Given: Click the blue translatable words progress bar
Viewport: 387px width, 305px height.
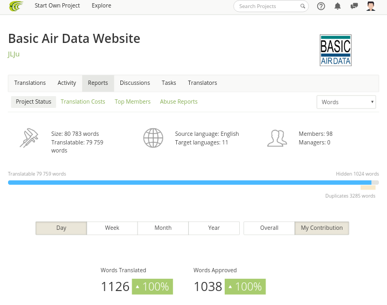Looking at the screenshot, I should (190, 183).
